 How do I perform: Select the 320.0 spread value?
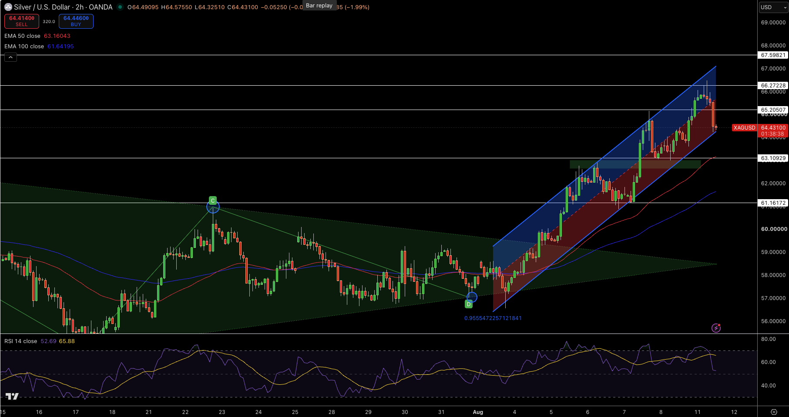(49, 21)
